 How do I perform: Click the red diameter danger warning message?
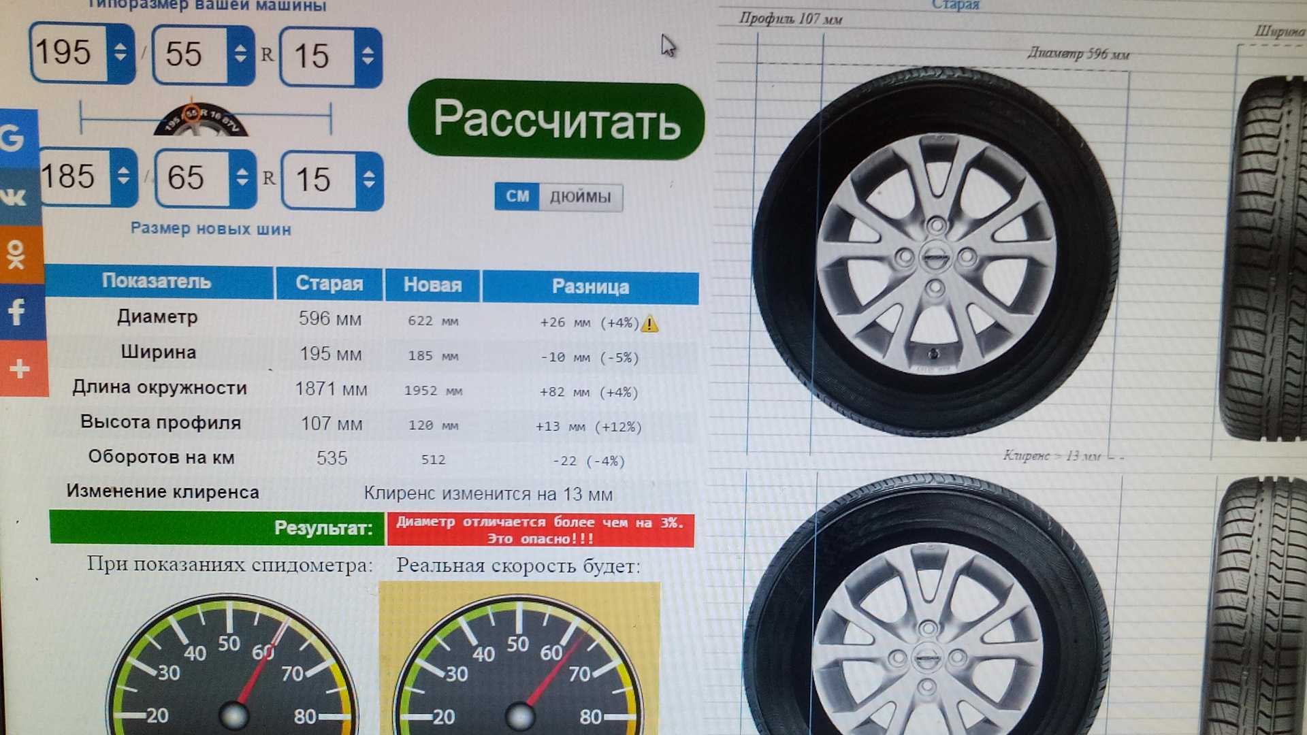coord(540,531)
